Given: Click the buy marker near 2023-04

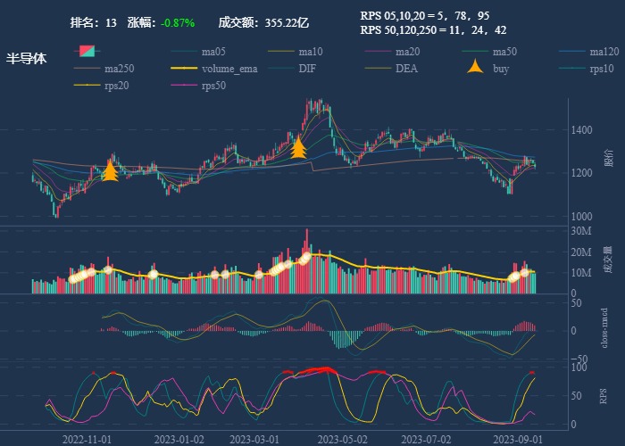Looking at the screenshot, I should (x=299, y=147).
